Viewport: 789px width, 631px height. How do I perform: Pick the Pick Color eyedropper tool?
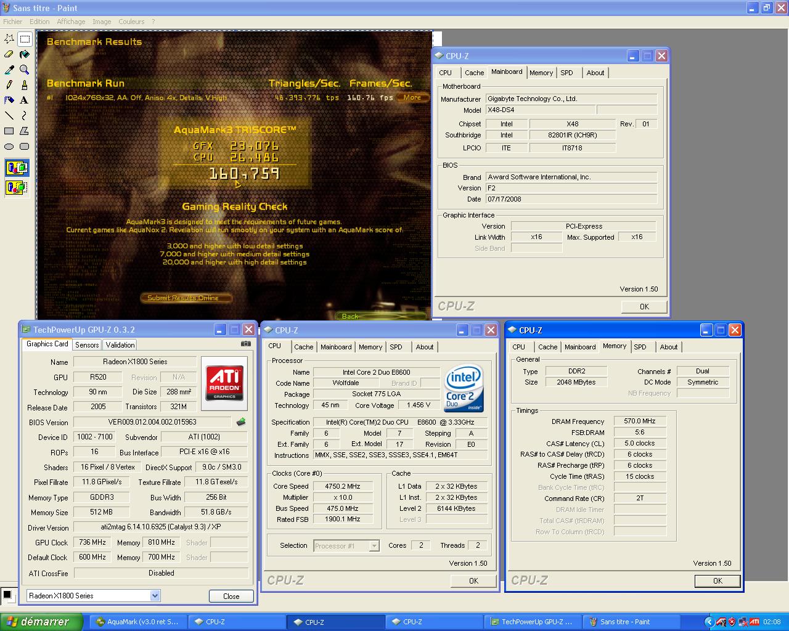(9, 70)
